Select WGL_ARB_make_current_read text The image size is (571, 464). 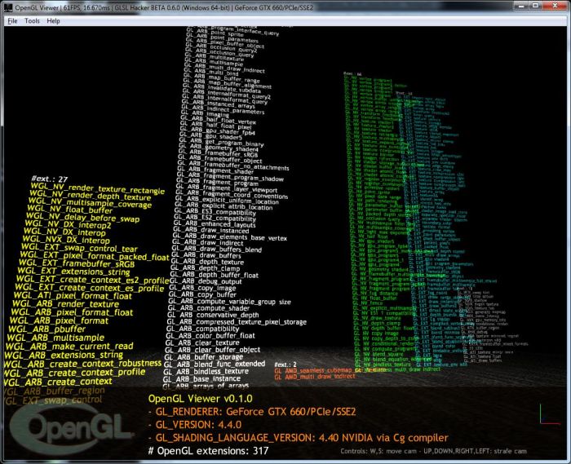tap(69, 347)
